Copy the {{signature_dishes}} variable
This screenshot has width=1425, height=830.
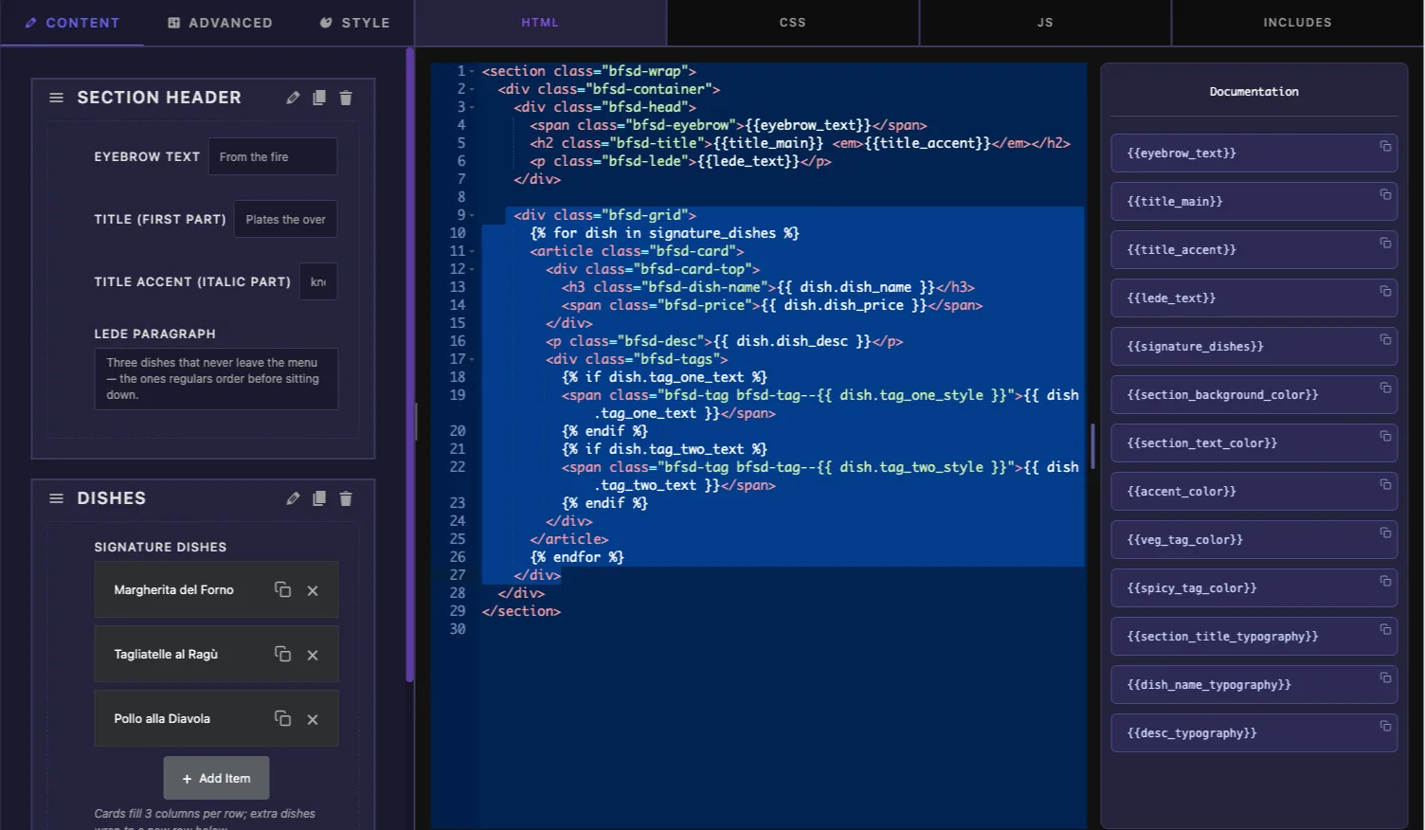(x=1385, y=339)
